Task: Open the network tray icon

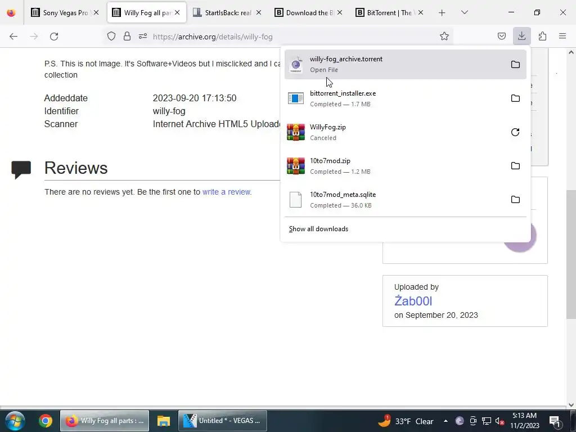Action: pos(487,421)
